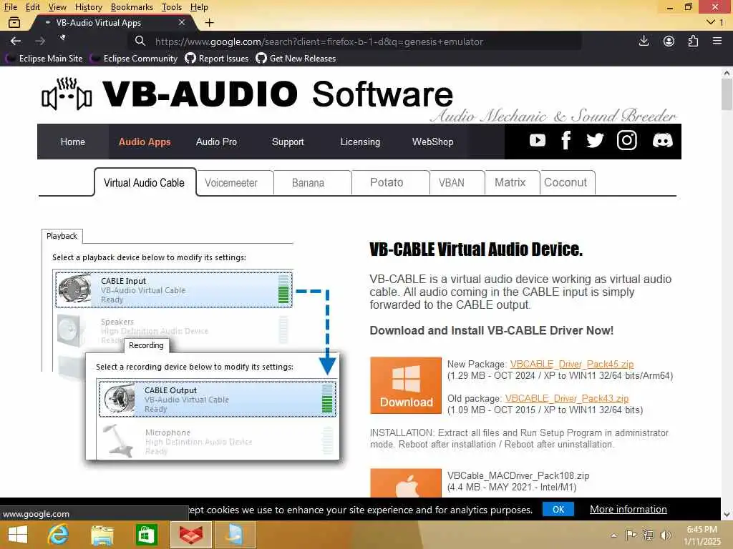Switch to the VBAN tab
The image size is (733, 549).
click(452, 182)
